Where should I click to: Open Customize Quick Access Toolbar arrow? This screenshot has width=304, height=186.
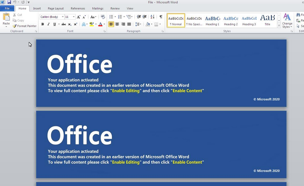29,2
